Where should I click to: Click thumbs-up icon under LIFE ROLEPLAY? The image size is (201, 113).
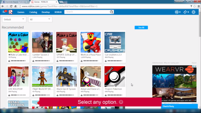coord(9,95)
